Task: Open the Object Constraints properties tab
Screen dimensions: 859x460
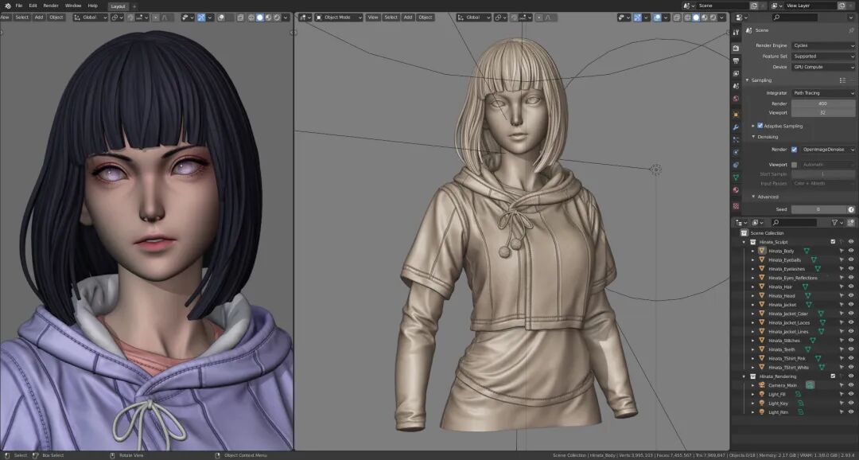Action: (x=736, y=165)
